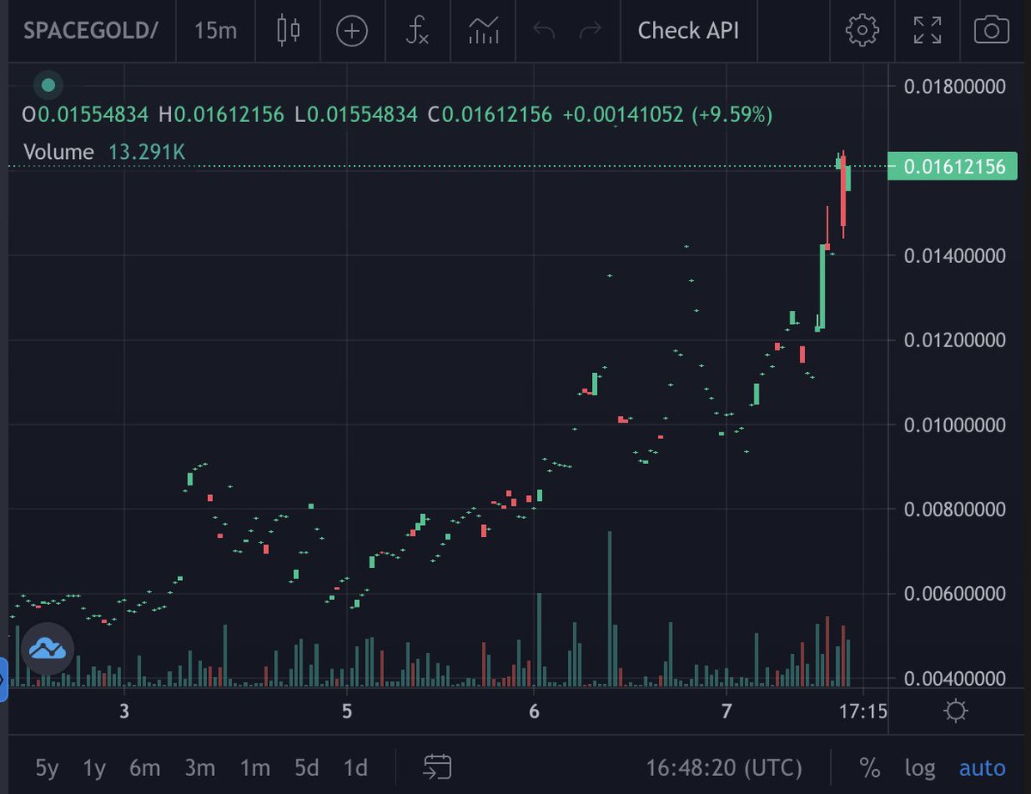Click the 13.291K volume value

coord(146,152)
